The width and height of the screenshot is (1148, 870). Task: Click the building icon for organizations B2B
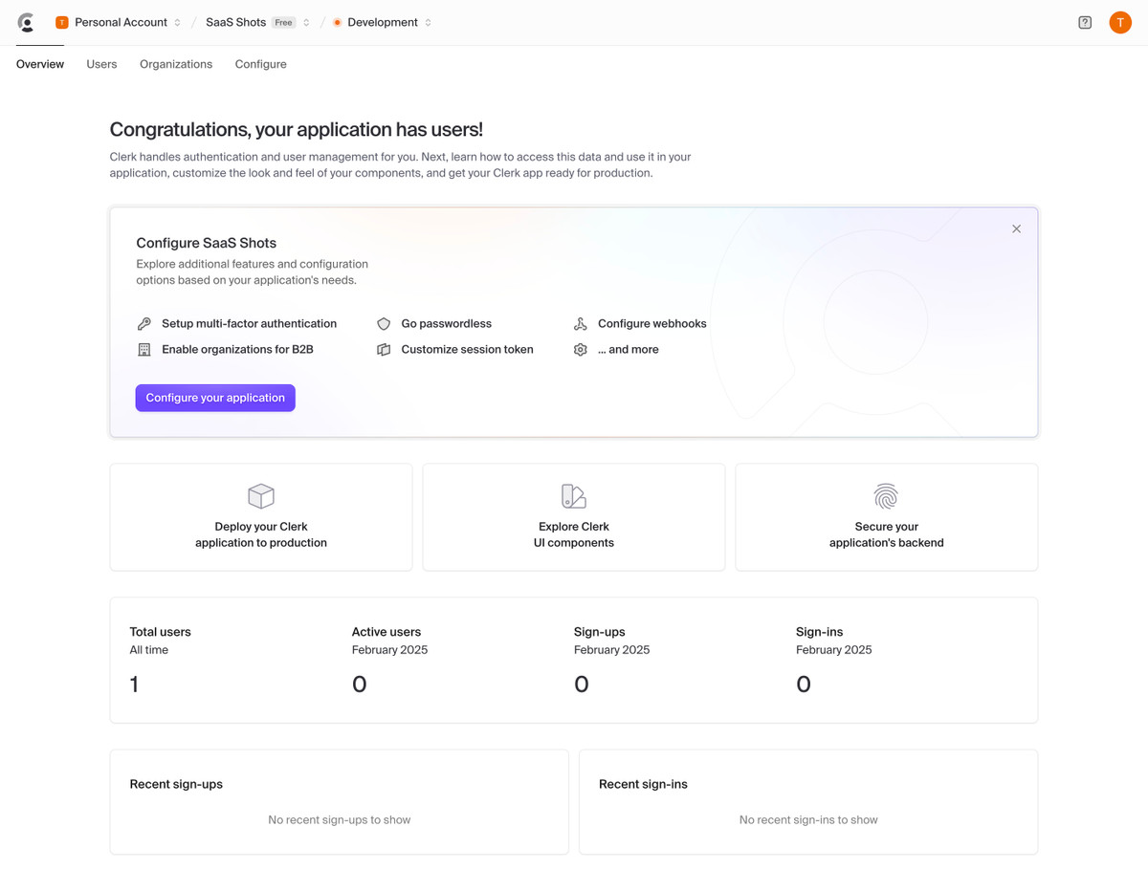[x=144, y=350]
